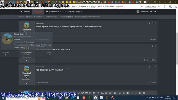178x100 pixels.
Task: Expand the Поиск тем dropdown arrow
Action: pos(43,17)
